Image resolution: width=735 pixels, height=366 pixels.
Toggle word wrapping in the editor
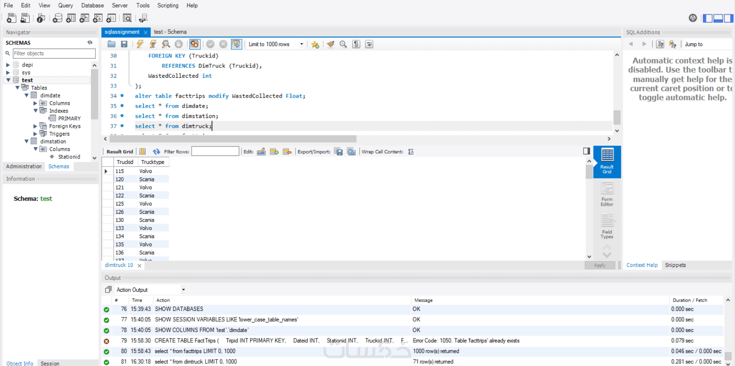369,44
